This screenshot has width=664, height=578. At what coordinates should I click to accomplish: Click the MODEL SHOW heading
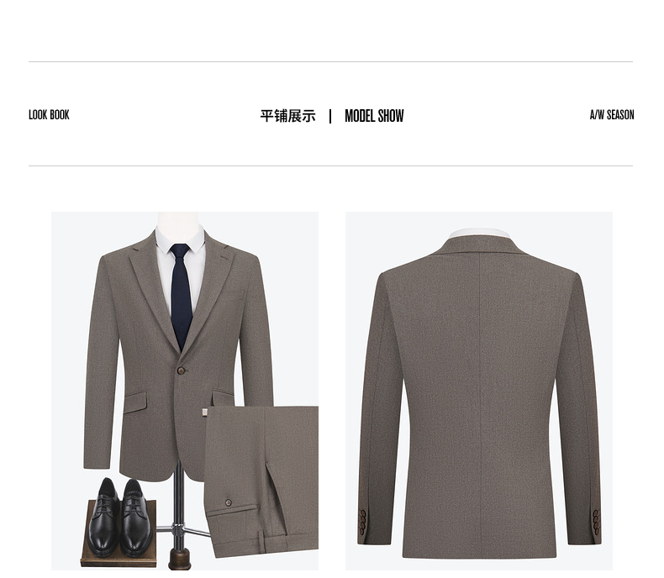(x=374, y=116)
